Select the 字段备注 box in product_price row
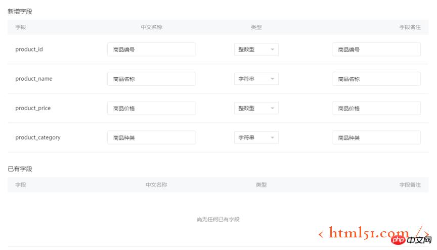 tap(376, 108)
